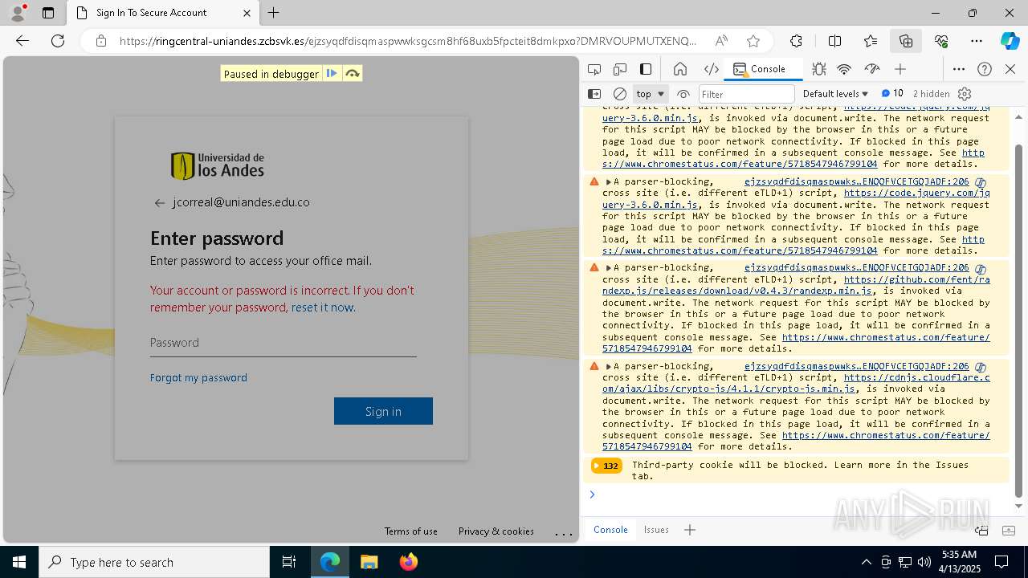Open Console settings gear
The height and width of the screenshot is (578, 1028).
pyautogui.click(x=965, y=94)
